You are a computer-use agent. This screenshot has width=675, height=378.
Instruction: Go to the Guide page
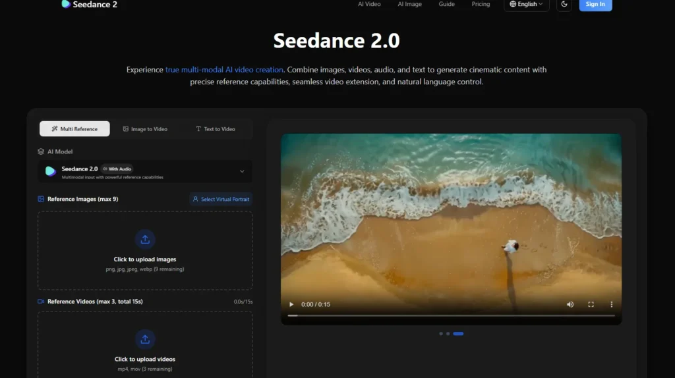pos(446,4)
